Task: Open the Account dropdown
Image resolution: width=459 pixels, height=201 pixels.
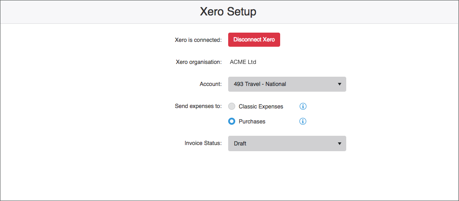Action: pos(287,84)
